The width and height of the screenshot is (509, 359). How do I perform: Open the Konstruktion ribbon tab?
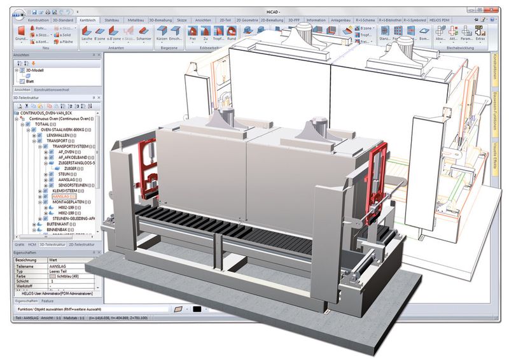(x=38, y=20)
